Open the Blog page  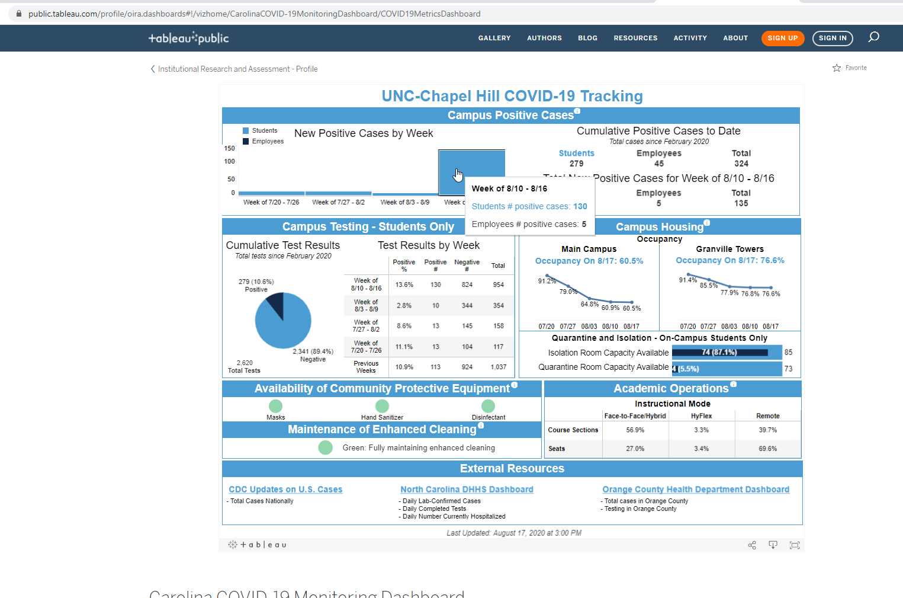point(587,38)
